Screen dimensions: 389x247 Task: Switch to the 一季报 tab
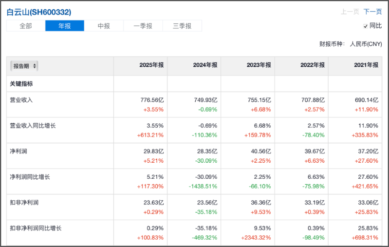[x=143, y=26]
